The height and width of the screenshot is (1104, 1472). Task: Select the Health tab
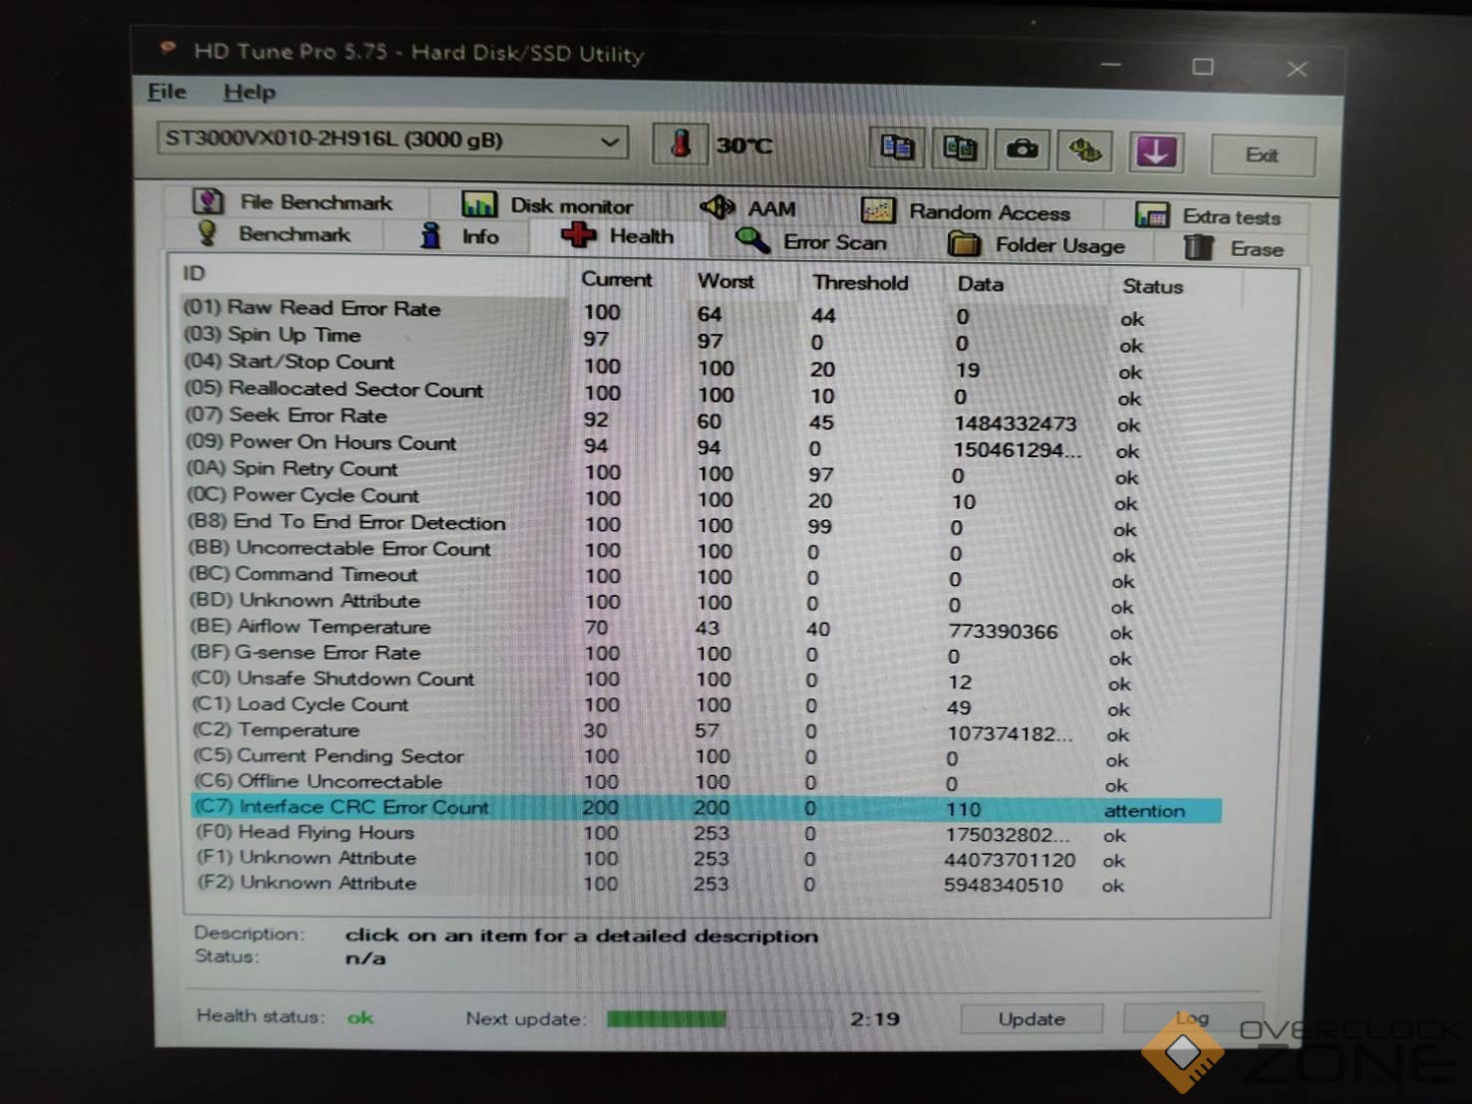point(618,236)
